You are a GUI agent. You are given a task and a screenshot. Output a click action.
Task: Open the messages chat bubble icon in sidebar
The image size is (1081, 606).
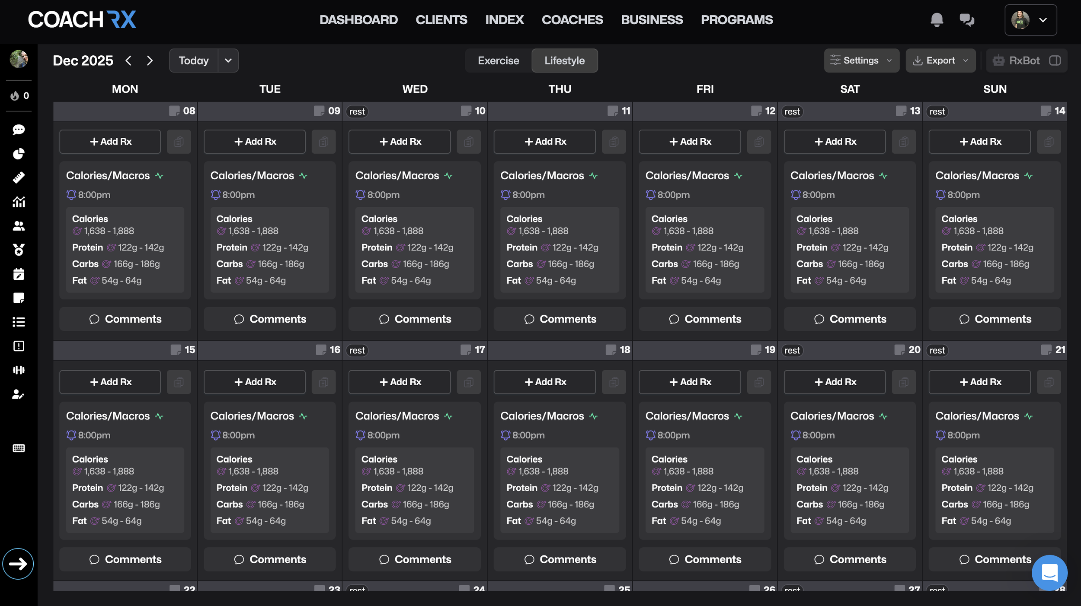pos(18,130)
